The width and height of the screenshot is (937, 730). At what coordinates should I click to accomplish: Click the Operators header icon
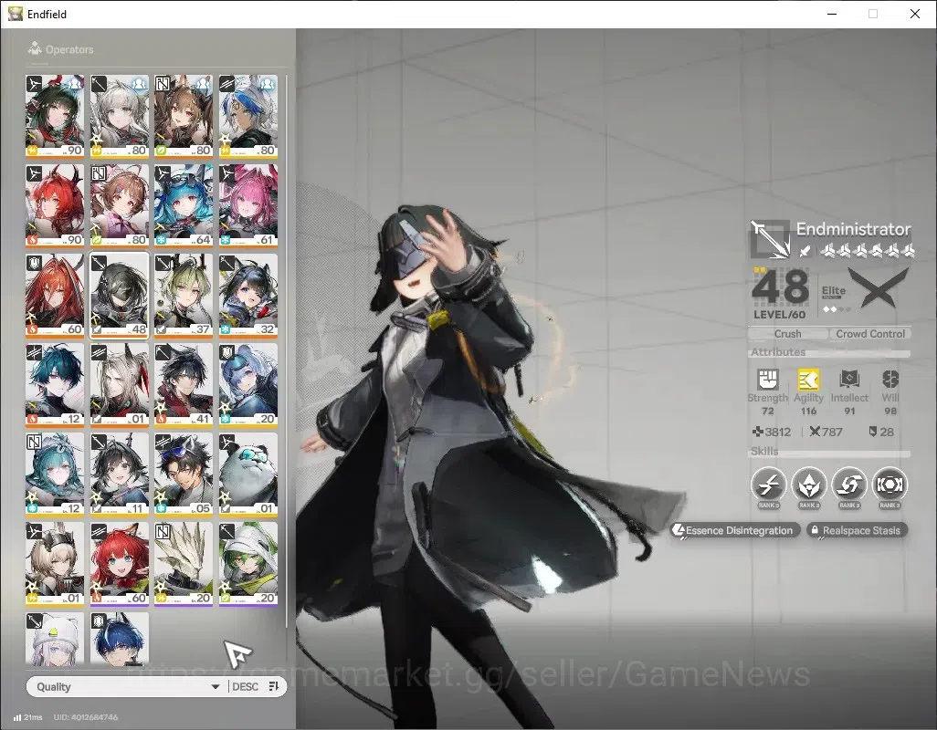coord(35,48)
